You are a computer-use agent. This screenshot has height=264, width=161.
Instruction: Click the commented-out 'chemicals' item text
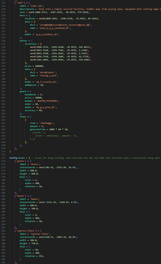(52, 136)
